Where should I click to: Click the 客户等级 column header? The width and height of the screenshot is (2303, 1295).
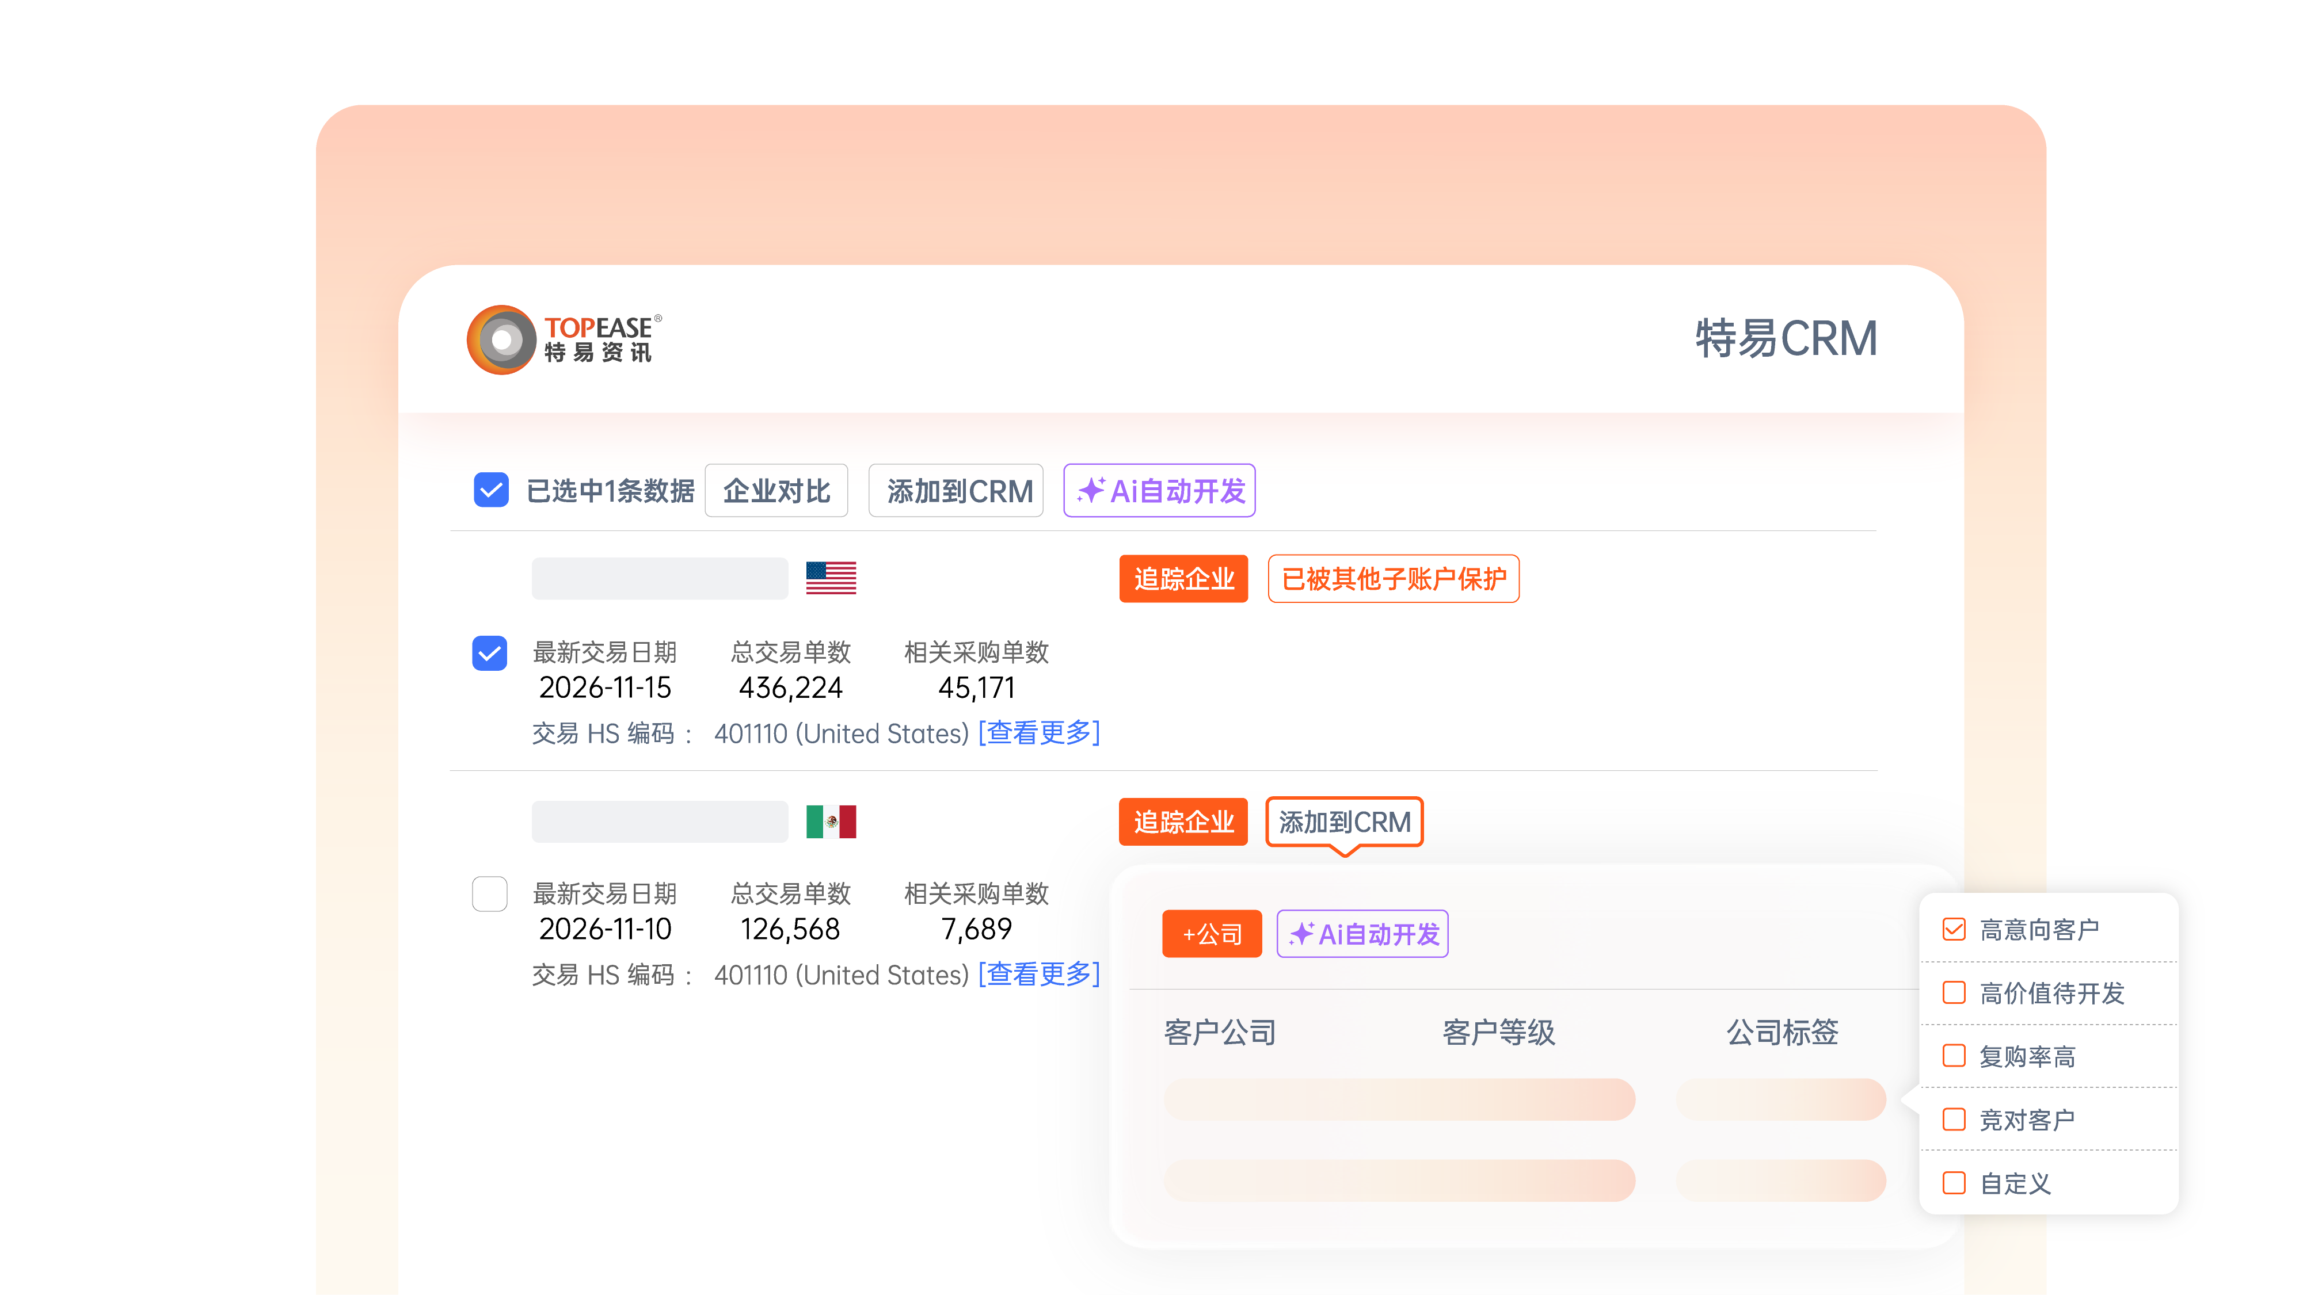coord(1499,1032)
